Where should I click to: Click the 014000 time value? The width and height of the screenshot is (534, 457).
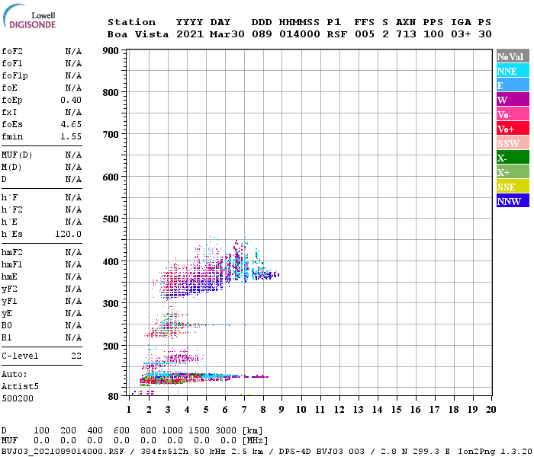coord(300,34)
